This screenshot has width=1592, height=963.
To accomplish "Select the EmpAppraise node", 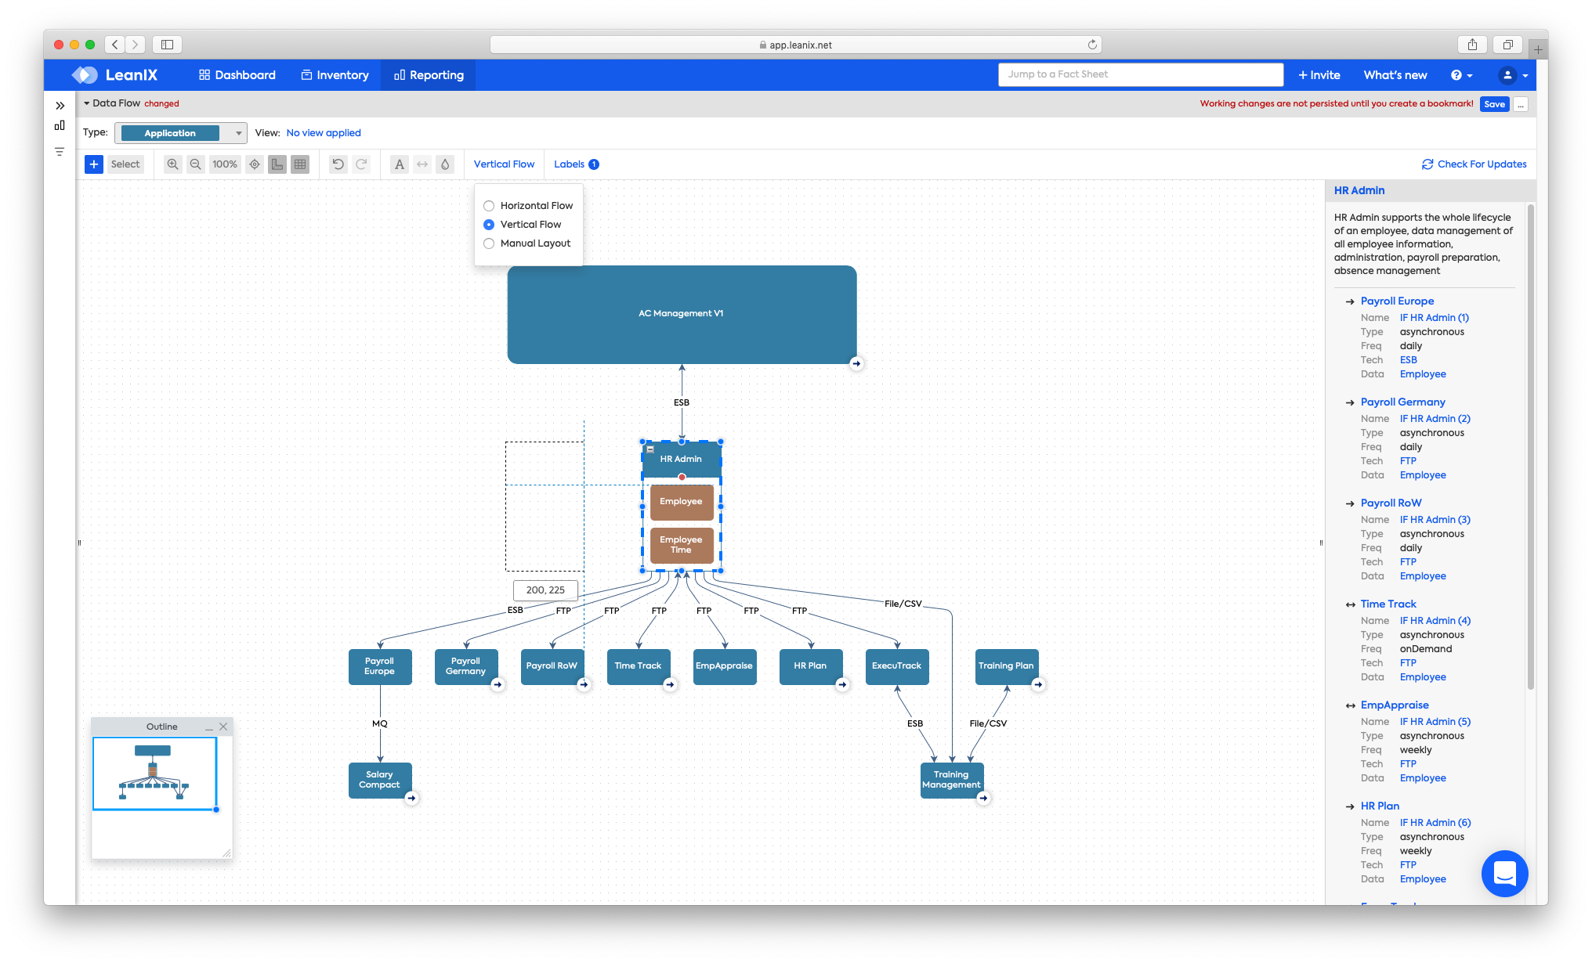I will pos(725,666).
